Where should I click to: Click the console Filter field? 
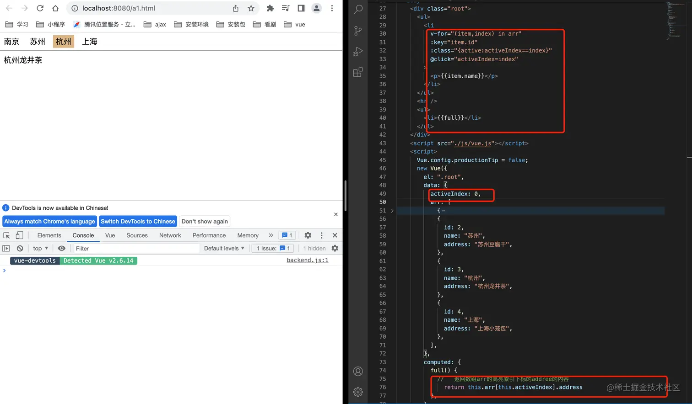(x=136, y=248)
